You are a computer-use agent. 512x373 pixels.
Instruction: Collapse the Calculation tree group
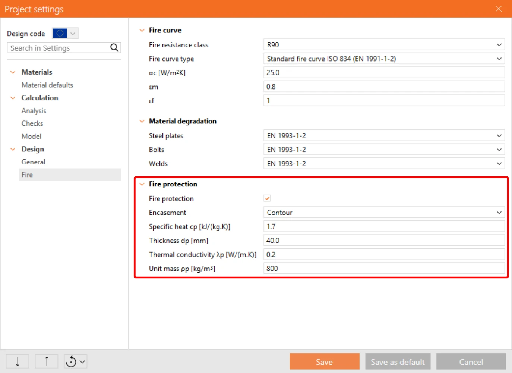coord(13,98)
